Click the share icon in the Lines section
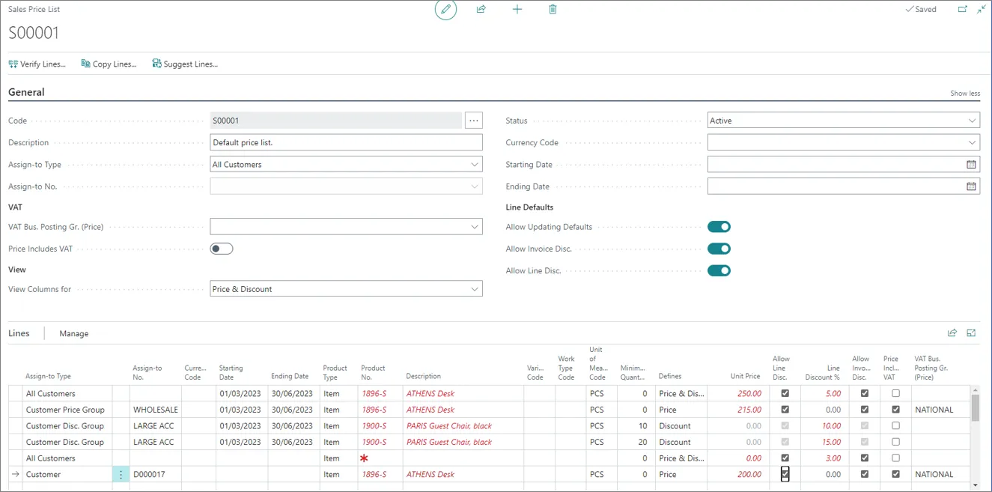 (952, 333)
